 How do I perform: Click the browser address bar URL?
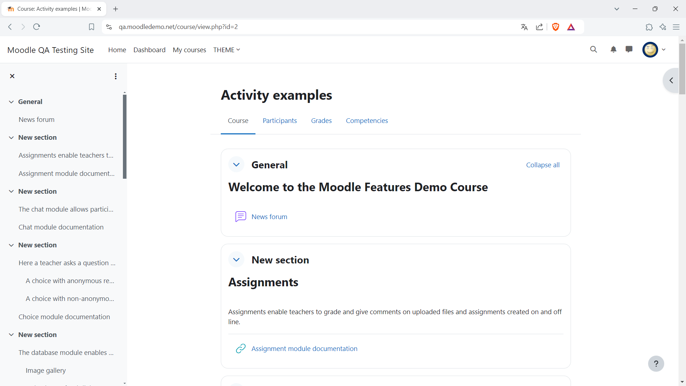click(x=178, y=27)
